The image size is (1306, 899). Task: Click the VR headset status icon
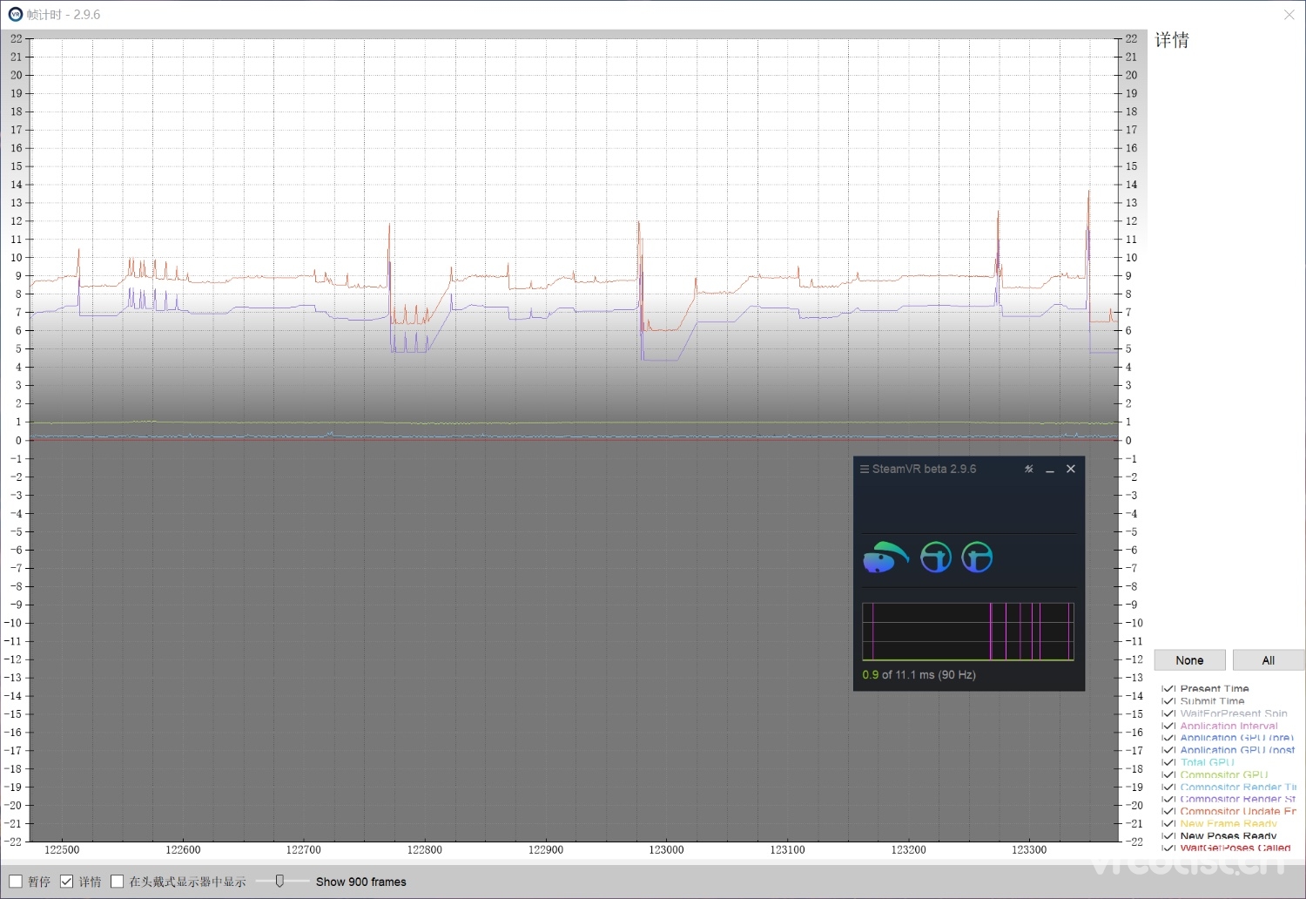coord(885,558)
